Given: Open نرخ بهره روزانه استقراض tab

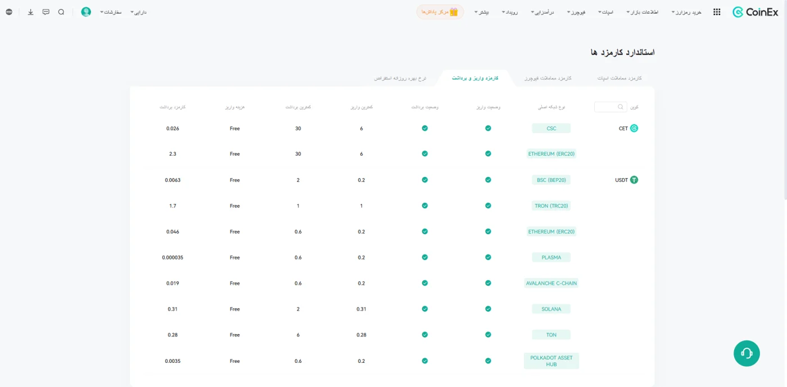Looking at the screenshot, I should [x=400, y=78].
